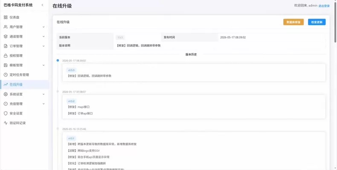This screenshot has height=170, width=337.
Task: Open 验证码记录 menu item
Action: point(24,123)
